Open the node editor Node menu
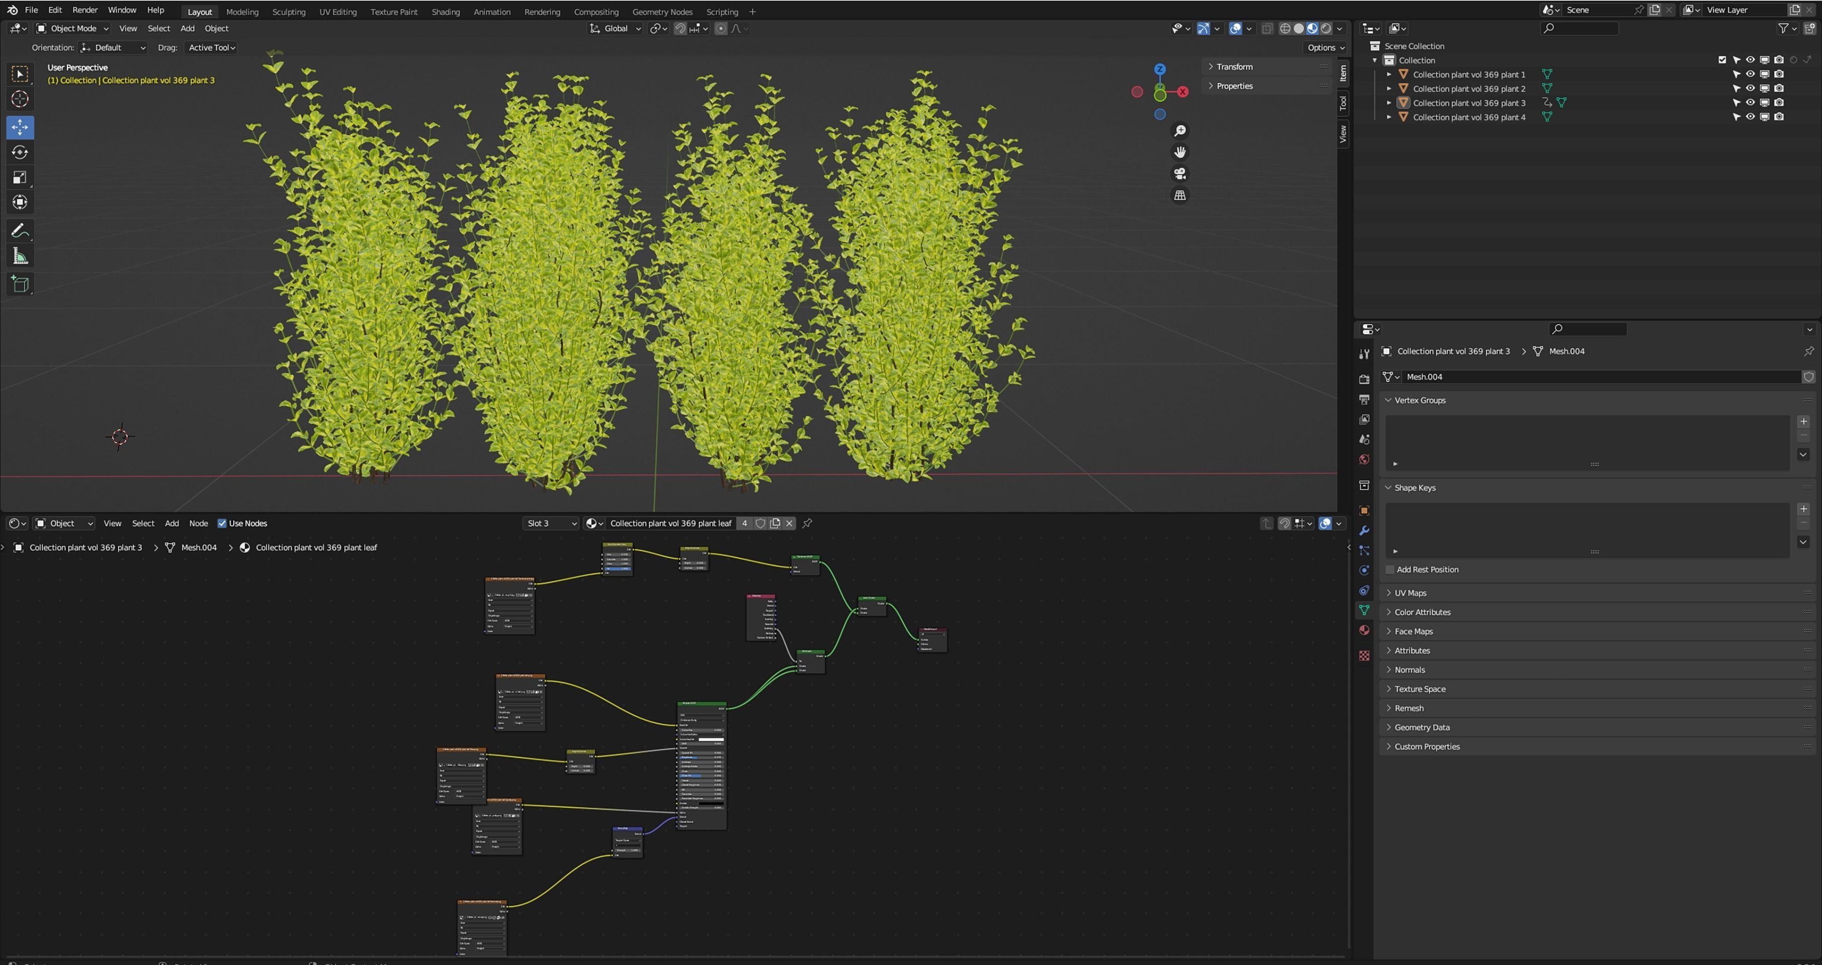 pyautogui.click(x=198, y=524)
